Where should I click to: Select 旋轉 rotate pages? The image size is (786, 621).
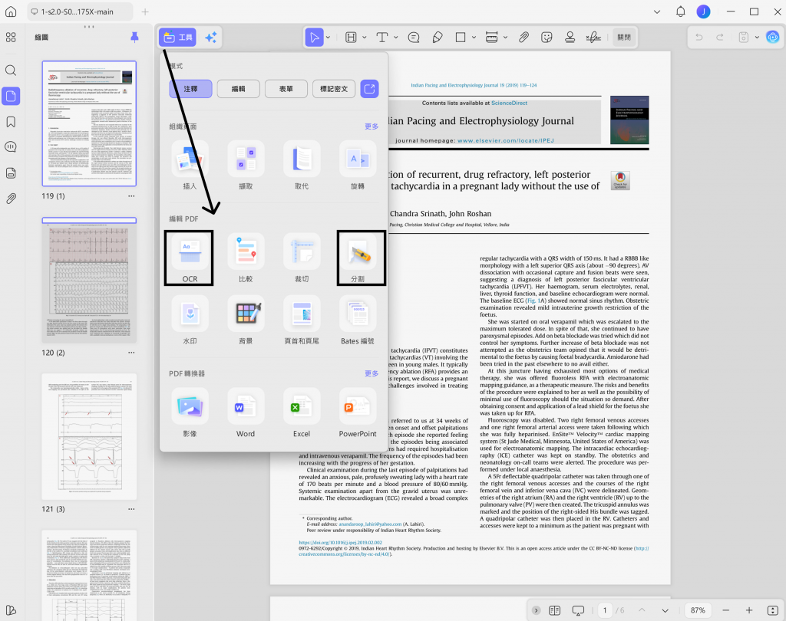click(x=358, y=166)
